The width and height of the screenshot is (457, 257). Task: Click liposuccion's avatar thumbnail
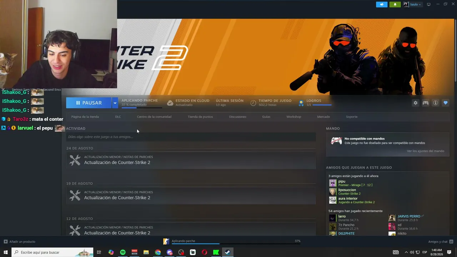tap(333, 192)
